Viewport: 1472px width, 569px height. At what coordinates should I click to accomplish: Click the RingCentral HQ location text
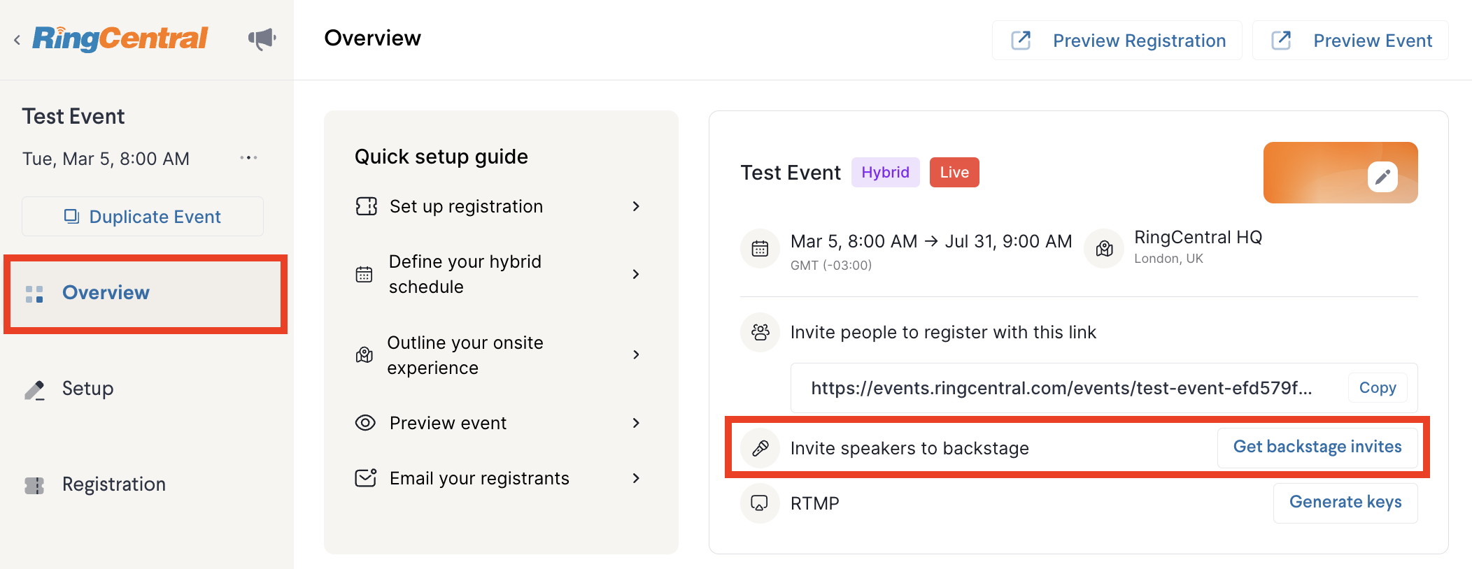coord(1198,238)
